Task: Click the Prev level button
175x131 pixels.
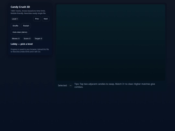Action: 37,19
